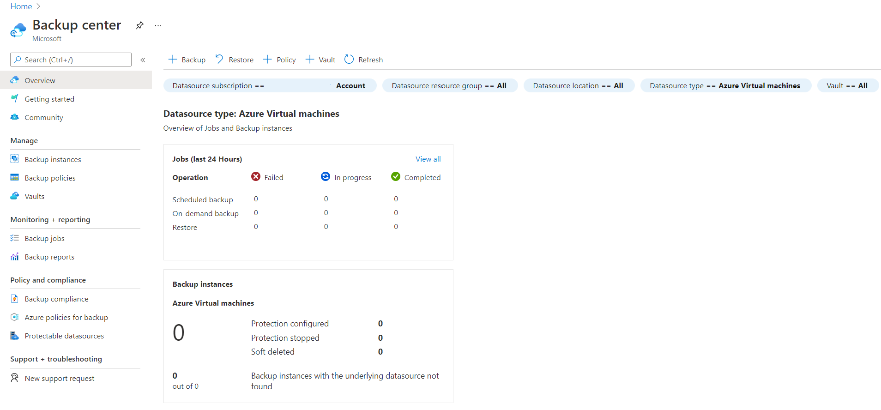Click On-demand backup in progress count
The height and width of the screenshot is (410, 881).
pyautogui.click(x=326, y=213)
